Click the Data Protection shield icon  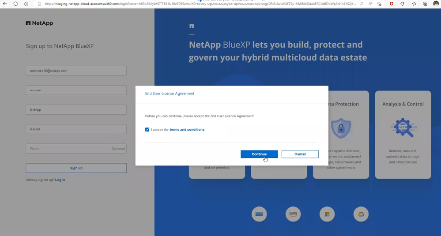[x=340, y=128]
